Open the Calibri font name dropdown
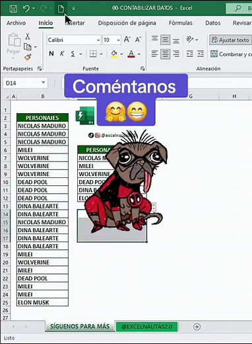This screenshot has width=252, height=344. (98, 40)
